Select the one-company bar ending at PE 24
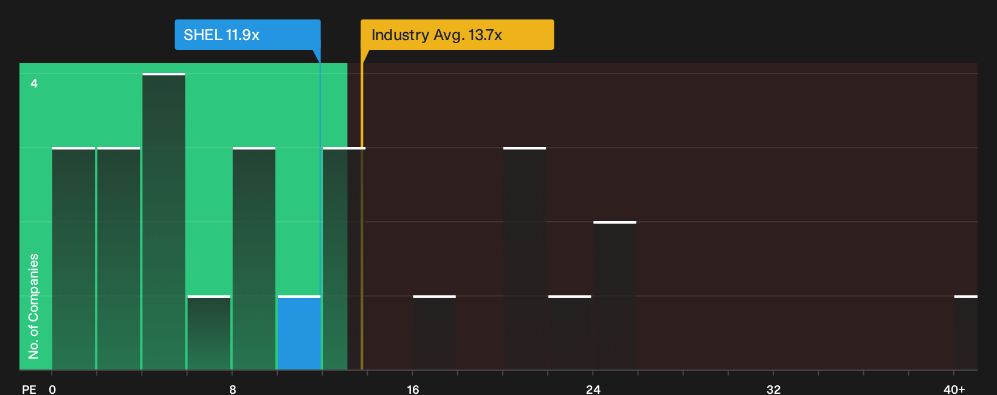 click(x=570, y=333)
